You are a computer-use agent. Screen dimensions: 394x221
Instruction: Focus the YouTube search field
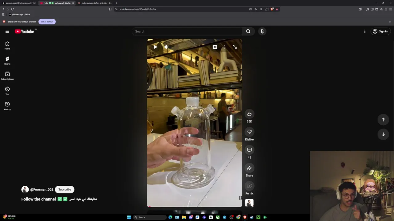(x=187, y=31)
